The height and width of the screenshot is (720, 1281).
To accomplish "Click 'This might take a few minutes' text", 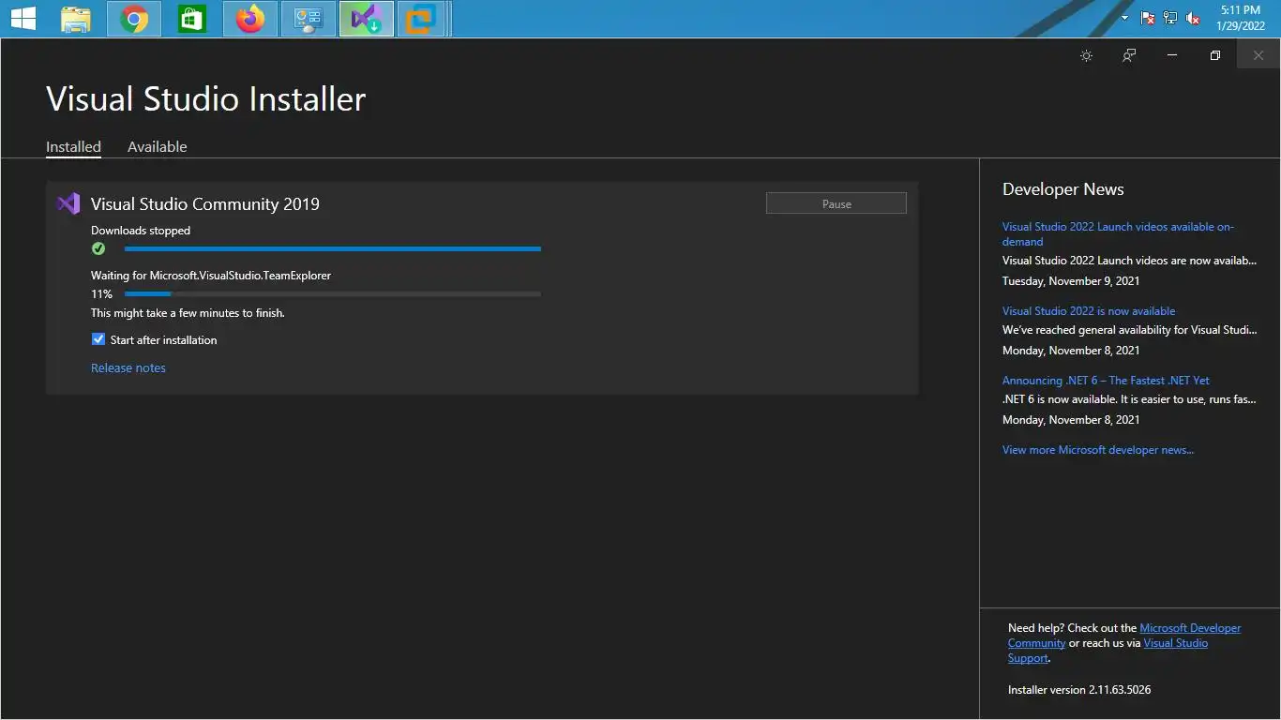I will coord(188,313).
